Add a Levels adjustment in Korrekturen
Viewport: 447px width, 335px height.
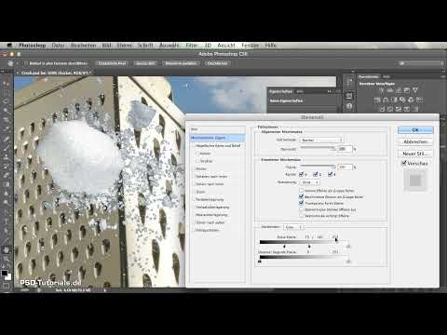click(x=390, y=90)
